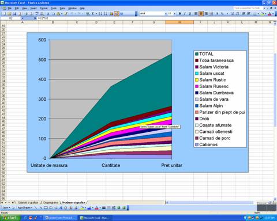Screen dimensions: 277x221
Task: Open the Chart Wizard toolbar icon
Action: [111, 14]
